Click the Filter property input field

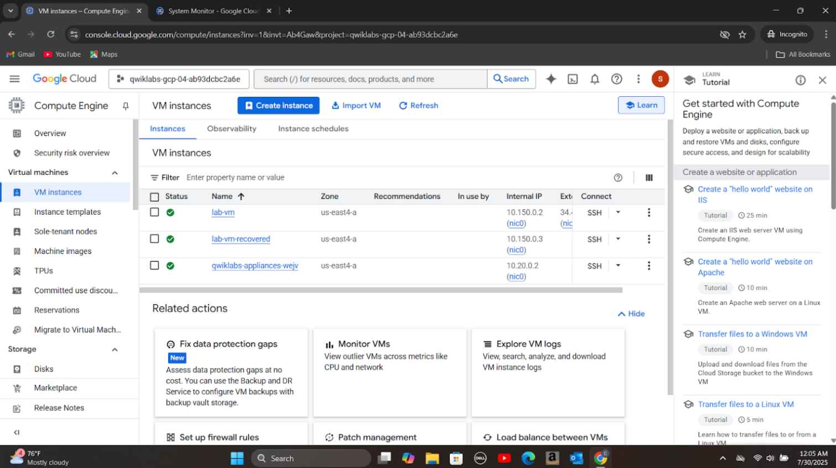[387, 178]
